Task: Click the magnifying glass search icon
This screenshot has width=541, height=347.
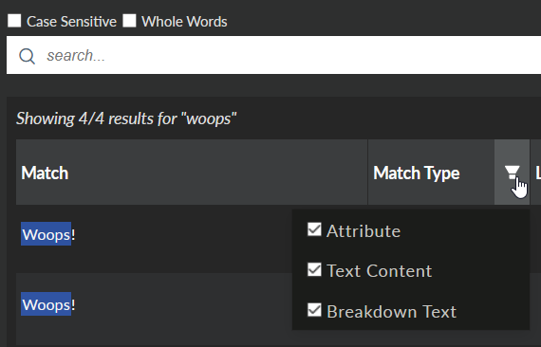Action: click(27, 56)
